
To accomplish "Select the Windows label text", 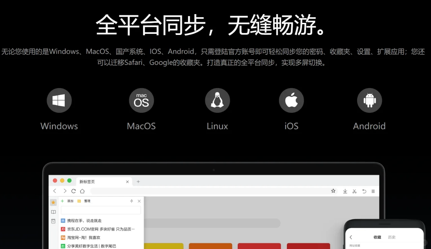I will click(x=59, y=126).
